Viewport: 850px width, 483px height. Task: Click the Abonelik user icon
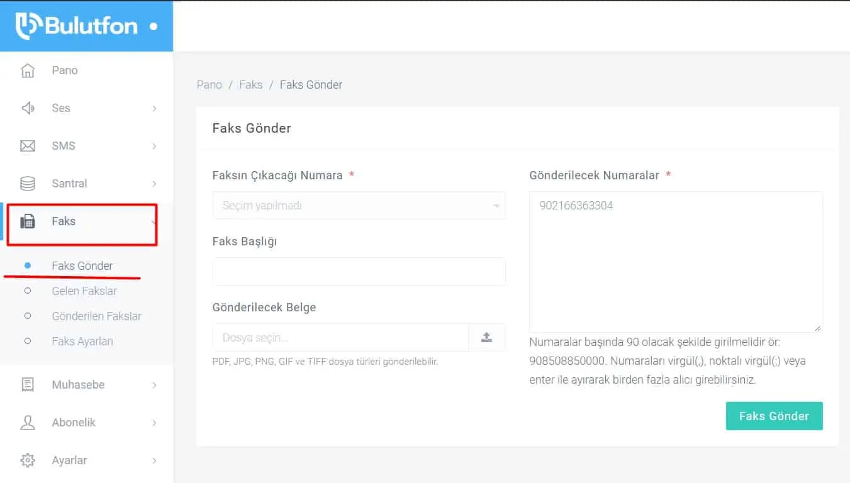click(x=28, y=423)
